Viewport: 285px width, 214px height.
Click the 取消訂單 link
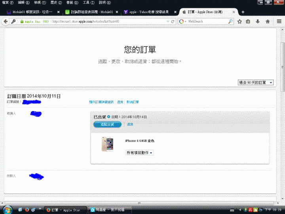(133, 102)
